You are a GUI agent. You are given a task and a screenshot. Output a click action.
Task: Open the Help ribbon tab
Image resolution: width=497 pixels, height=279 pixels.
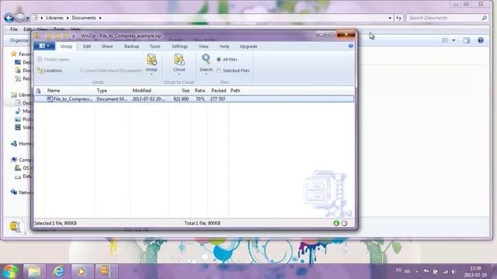[x=224, y=46]
